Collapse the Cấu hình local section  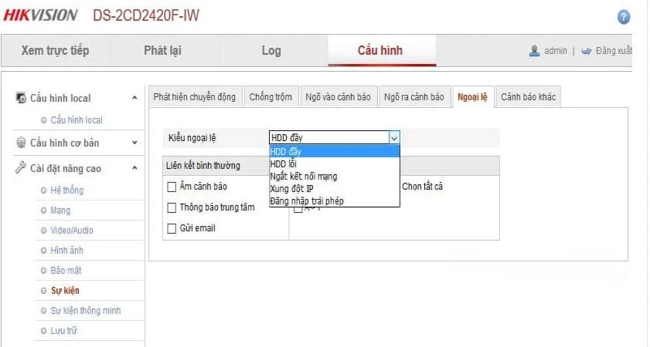pyautogui.click(x=134, y=98)
